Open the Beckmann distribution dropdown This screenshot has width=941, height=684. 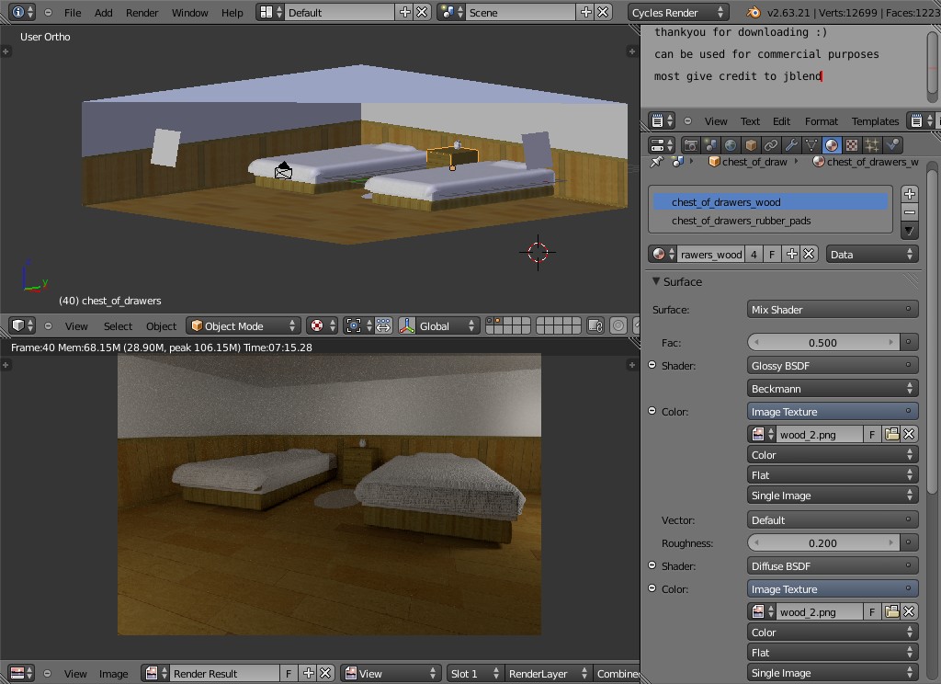[832, 388]
